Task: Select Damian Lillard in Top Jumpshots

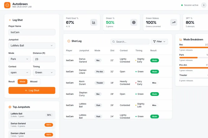Action: coord(32,134)
